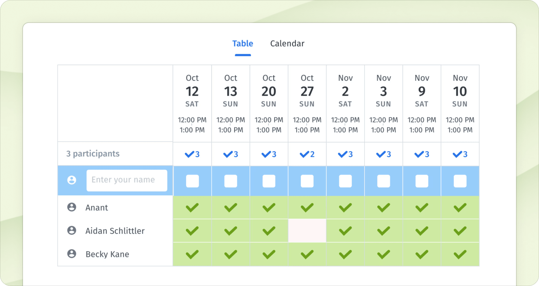Focus the Enter your name field
Image resolution: width=539 pixels, height=286 pixels.
pos(126,180)
